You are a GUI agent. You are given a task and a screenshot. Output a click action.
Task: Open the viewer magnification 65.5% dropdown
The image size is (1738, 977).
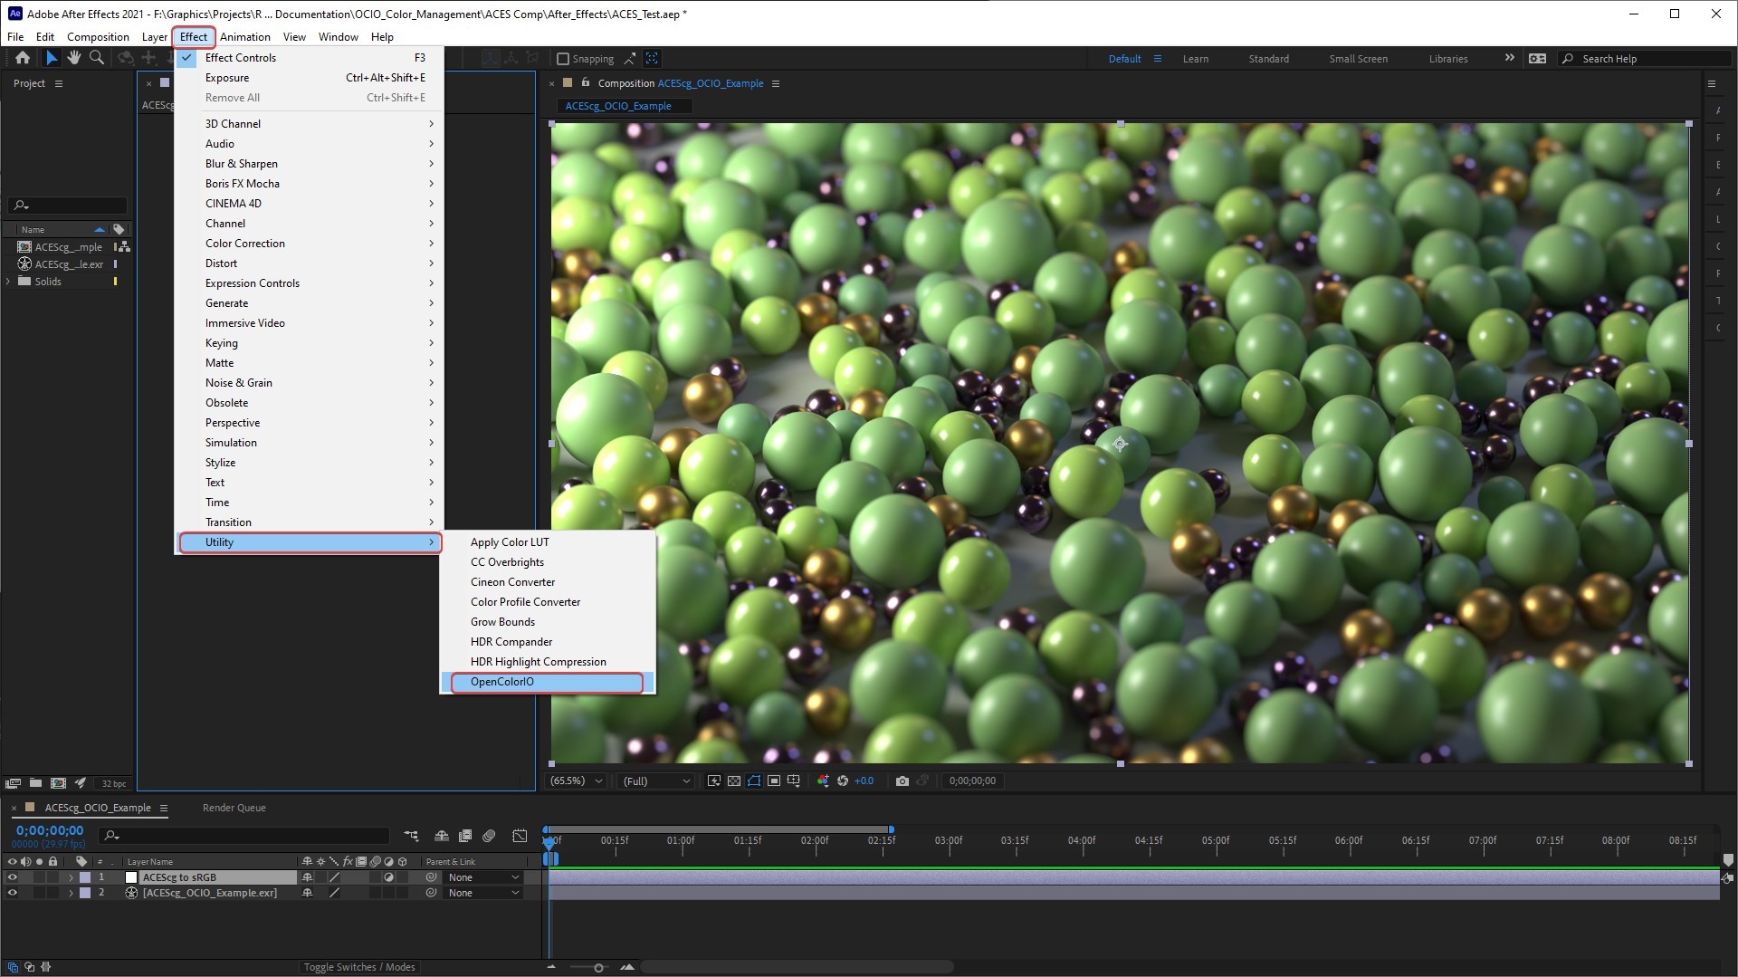click(x=576, y=781)
